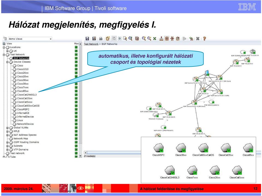The height and width of the screenshot is (196, 262).
Task: Click the tree panel scroll-up arrow
Action: 80,44
